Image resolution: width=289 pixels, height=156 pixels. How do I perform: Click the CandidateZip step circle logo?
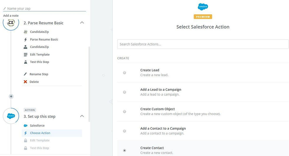click(11, 22)
